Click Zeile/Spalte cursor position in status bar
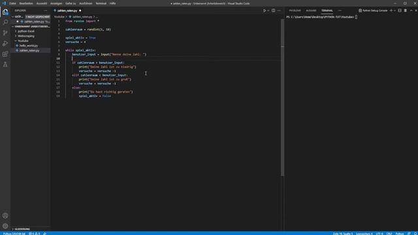Image resolution: width=418 pixels, height=235 pixels. [x=342, y=234]
